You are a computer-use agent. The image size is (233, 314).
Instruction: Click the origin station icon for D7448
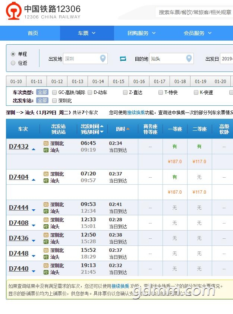pyautogui.click(x=46, y=250)
